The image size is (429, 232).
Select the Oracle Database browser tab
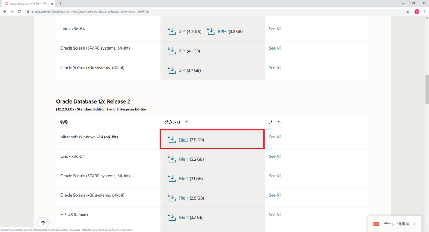[28, 4]
